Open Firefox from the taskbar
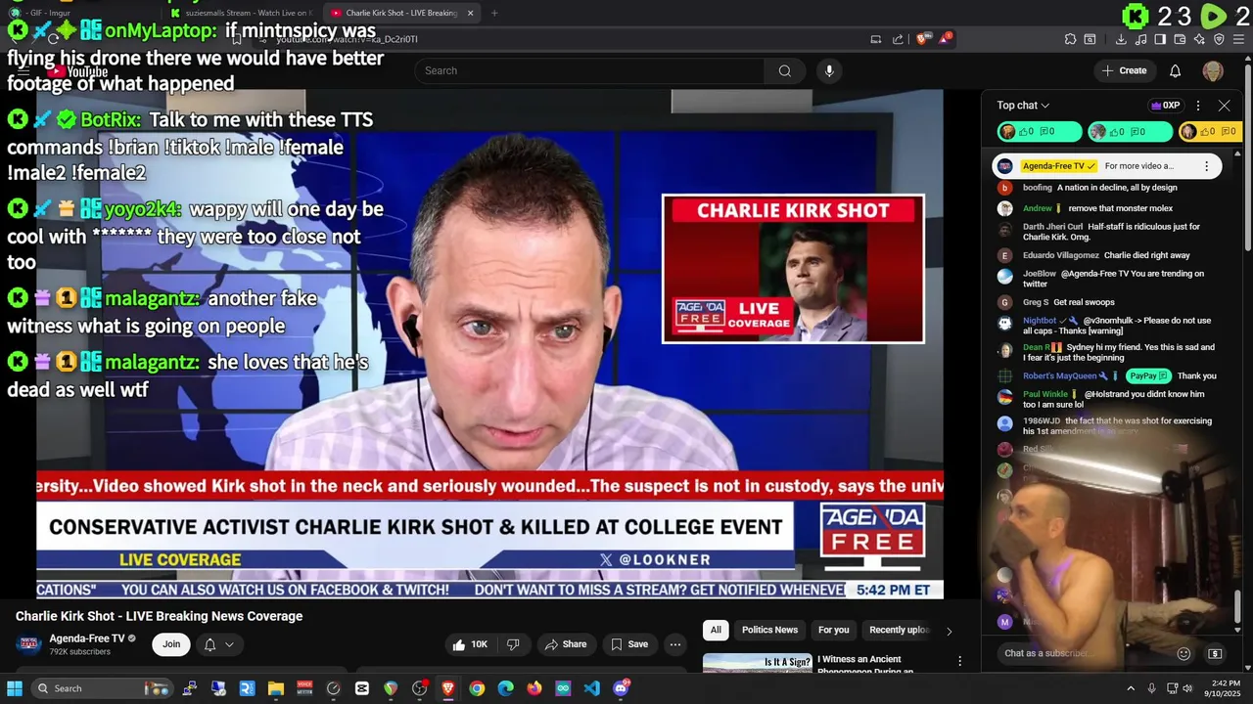This screenshot has height=704, width=1253. tap(534, 688)
